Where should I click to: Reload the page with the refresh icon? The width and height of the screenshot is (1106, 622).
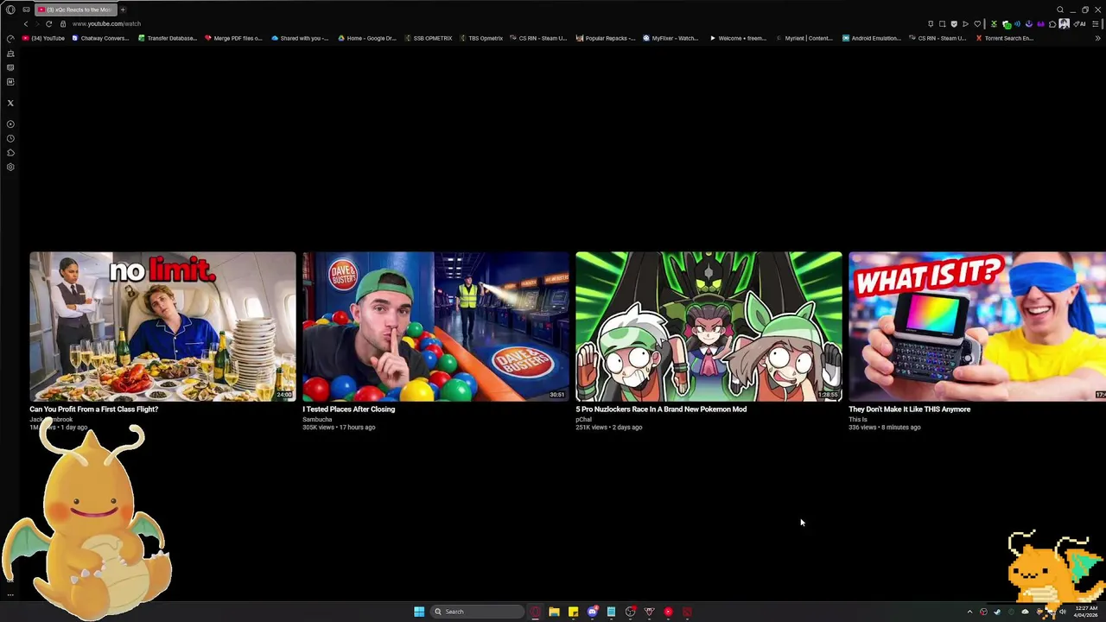tap(49, 23)
